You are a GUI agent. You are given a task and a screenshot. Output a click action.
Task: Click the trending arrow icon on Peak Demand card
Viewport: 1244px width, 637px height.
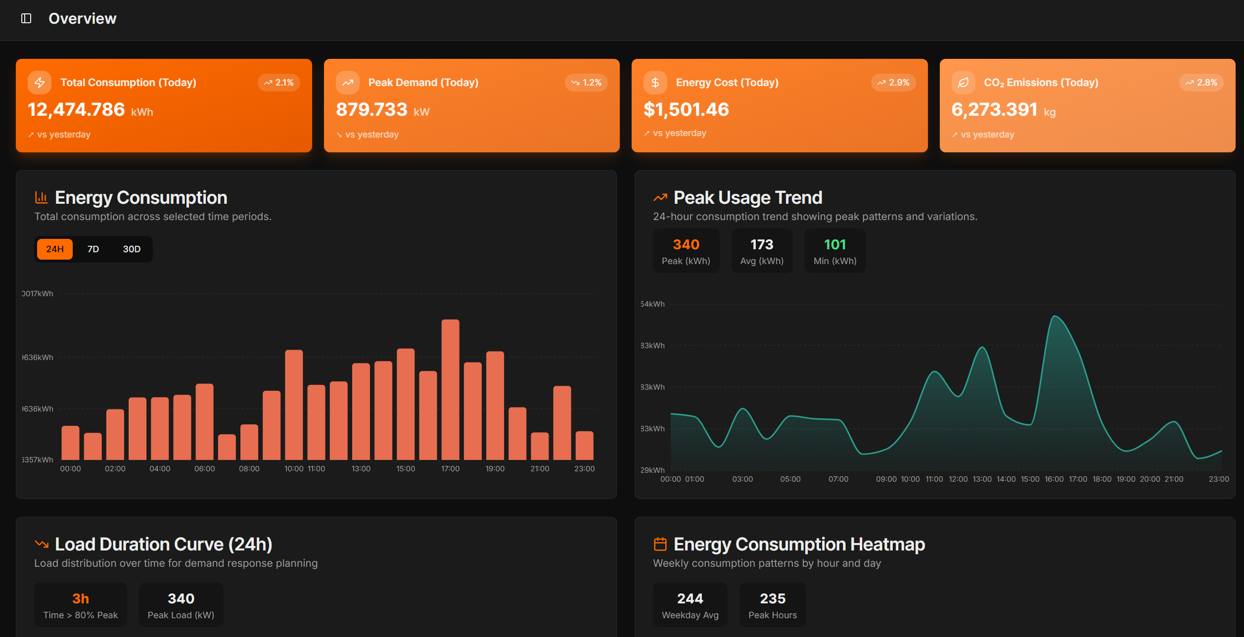click(x=348, y=82)
